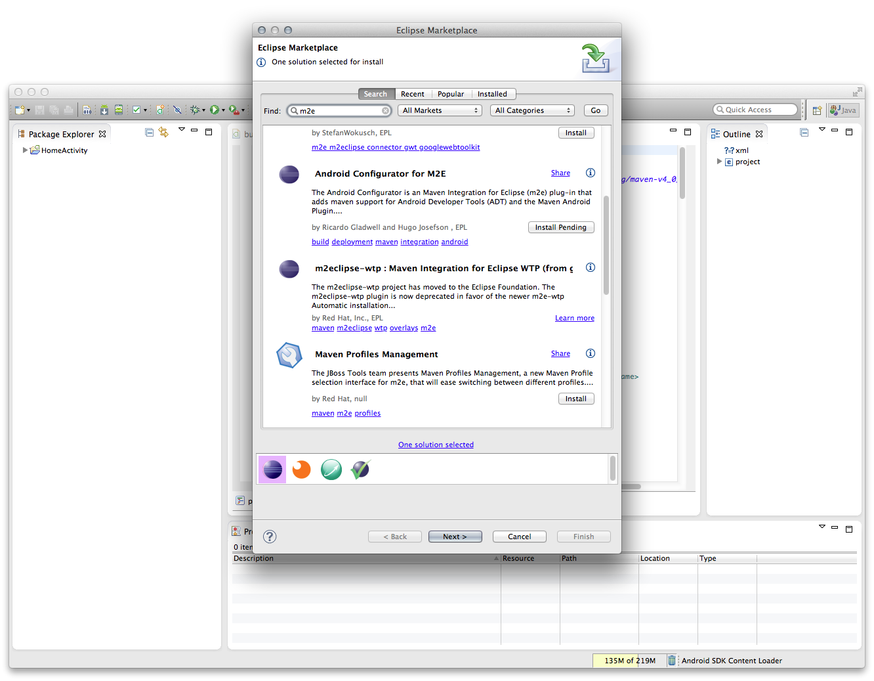
Task: Select the Outline tab
Action: 736,134
